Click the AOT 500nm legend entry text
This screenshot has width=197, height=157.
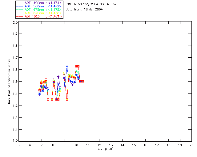[x=43, y=6]
